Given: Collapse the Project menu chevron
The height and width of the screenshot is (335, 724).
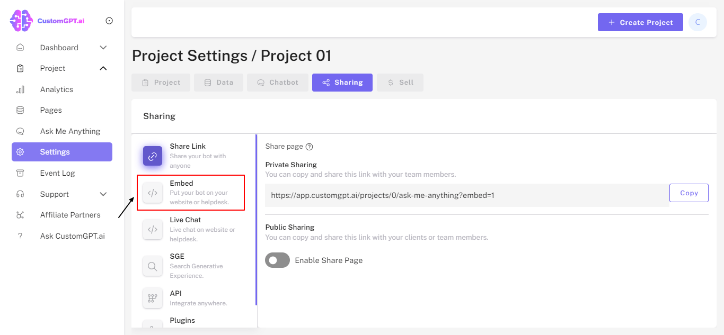Looking at the screenshot, I should 103,68.
